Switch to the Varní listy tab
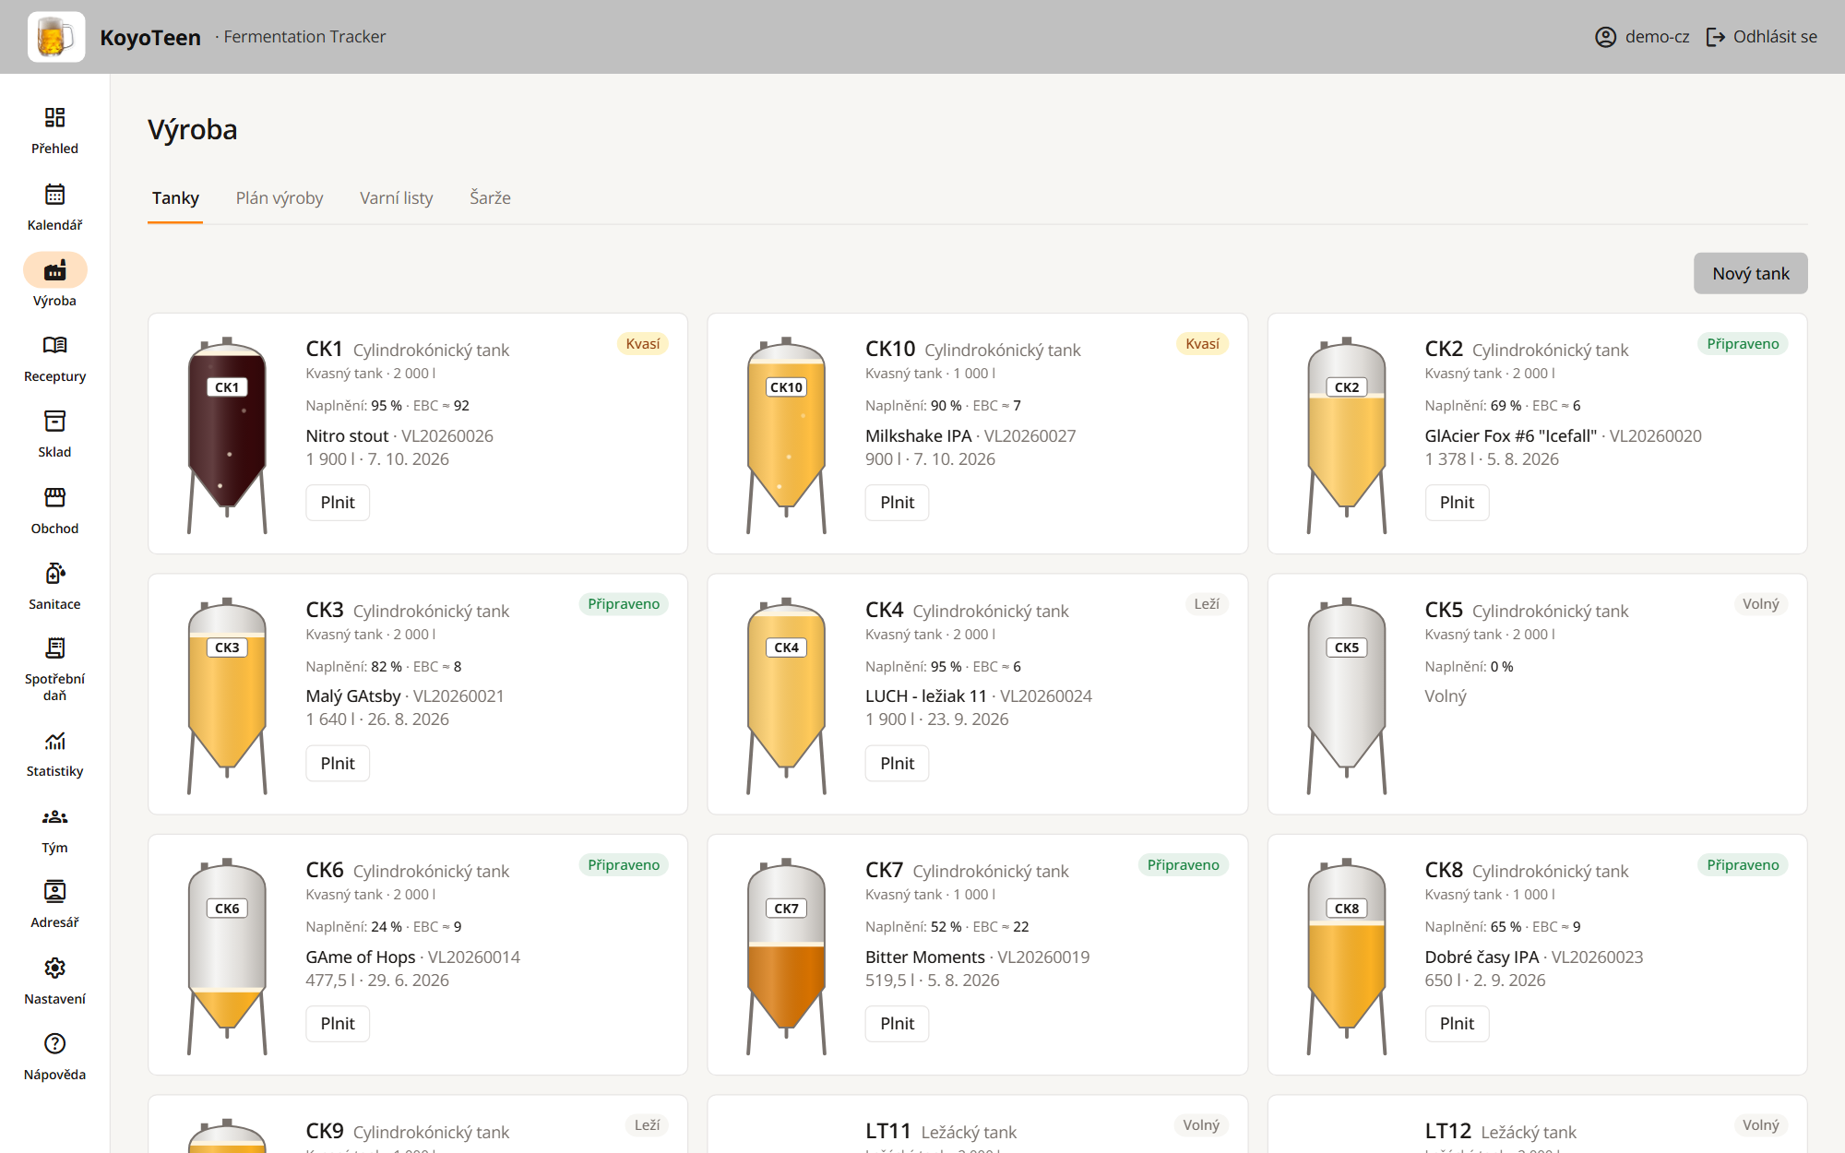Viewport: 1845px width, 1153px height. coord(397,197)
